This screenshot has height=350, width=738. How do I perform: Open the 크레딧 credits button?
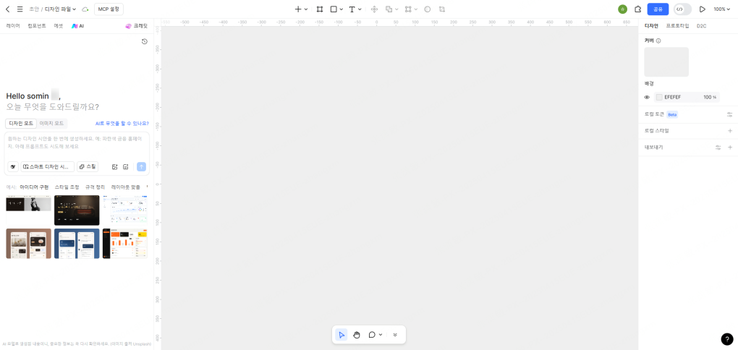(137, 26)
